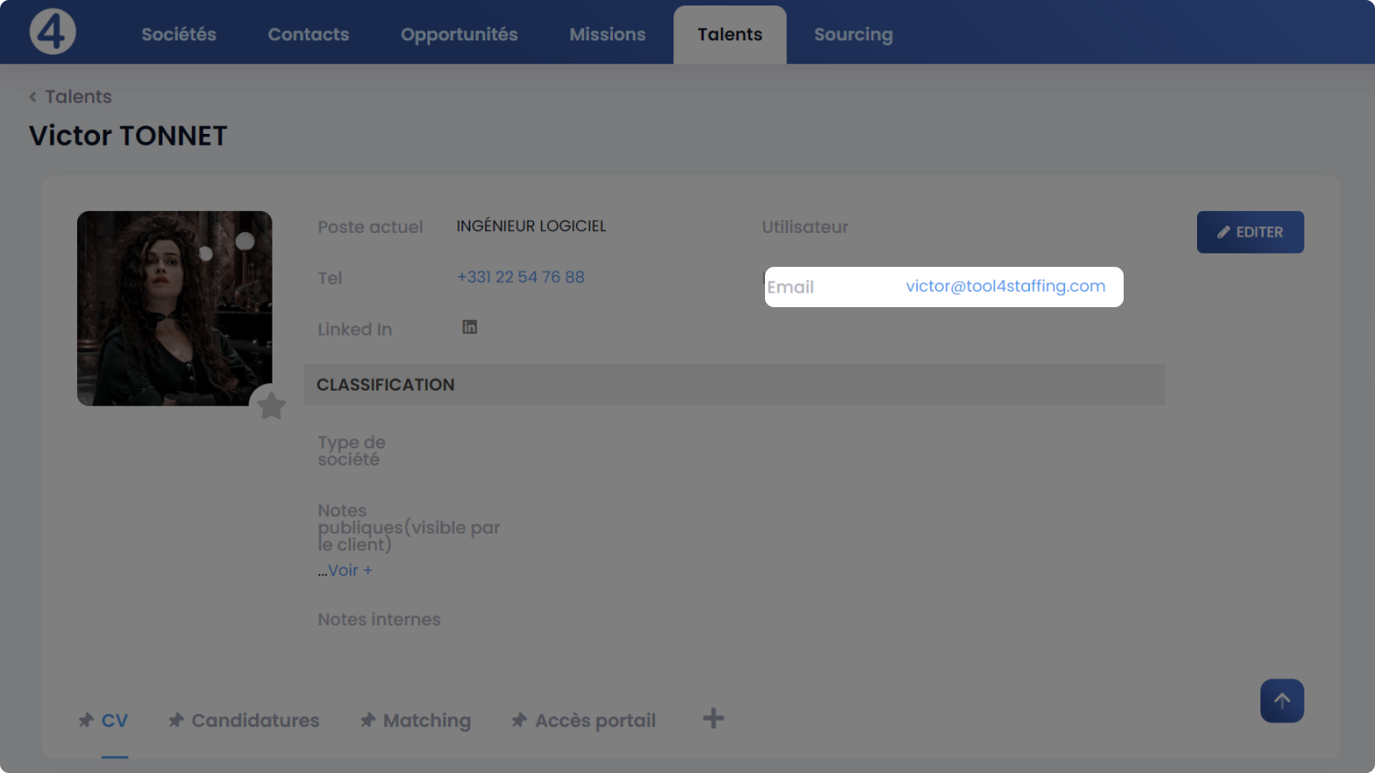Screen dimensions: 1375x773
Task: Click the phone number +331 22 54 76 88
Action: (x=520, y=277)
